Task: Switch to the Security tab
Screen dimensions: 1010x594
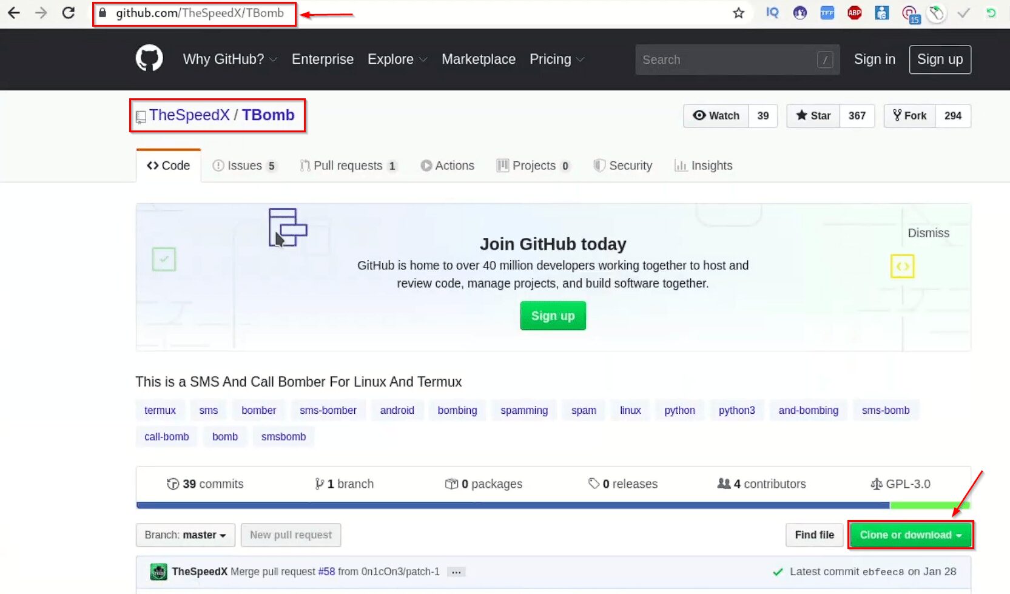Action: point(623,166)
